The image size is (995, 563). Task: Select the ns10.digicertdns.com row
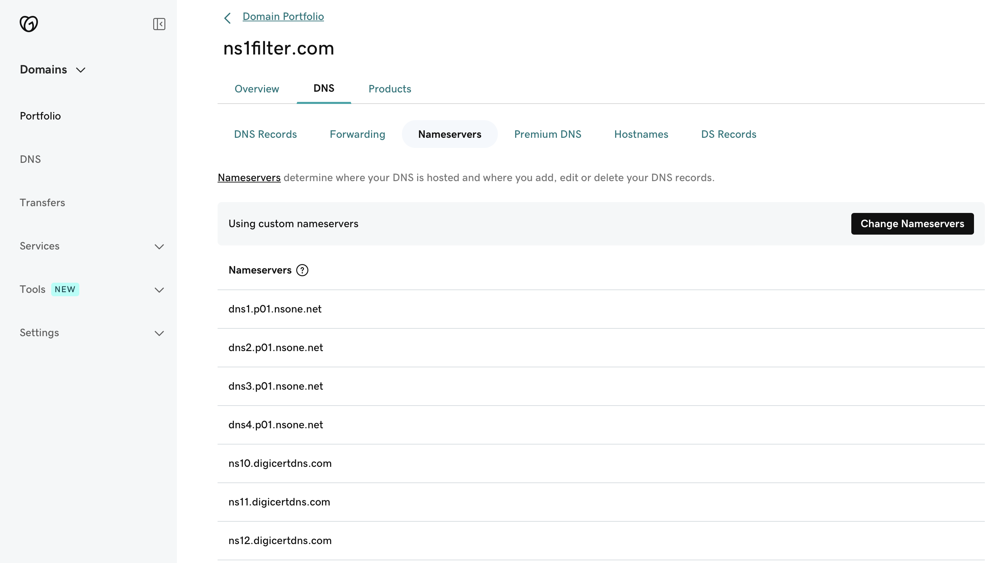pos(601,463)
